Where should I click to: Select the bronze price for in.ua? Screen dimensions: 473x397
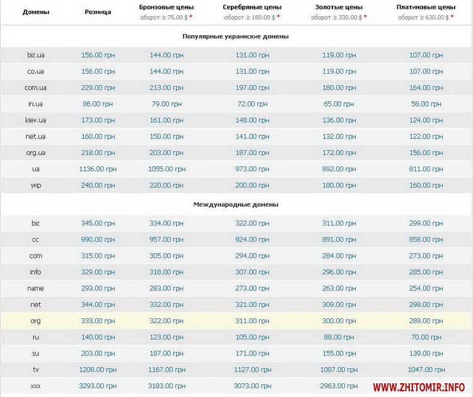pyautogui.click(x=166, y=104)
